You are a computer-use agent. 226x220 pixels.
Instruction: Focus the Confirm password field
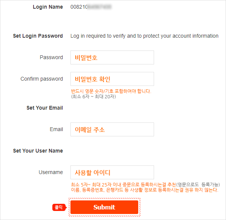coord(112,79)
